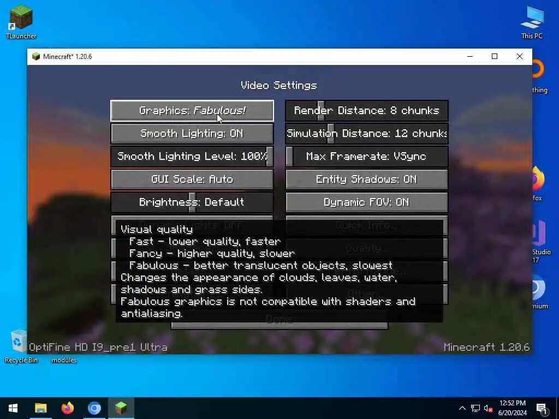Minimize the Minecraft 1.20.6 window
This screenshot has height=419, width=559.
(470, 56)
